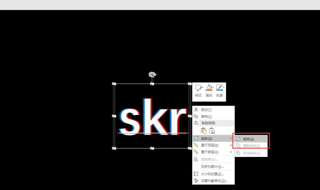Click the 大小和位置 size icon
This screenshot has width=320, height=190.
196,174
